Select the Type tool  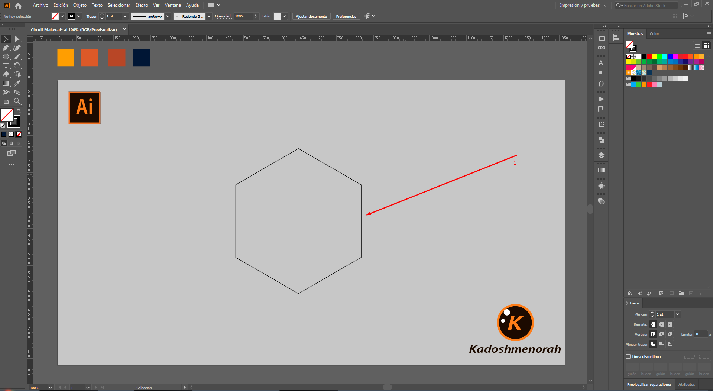[6, 65]
